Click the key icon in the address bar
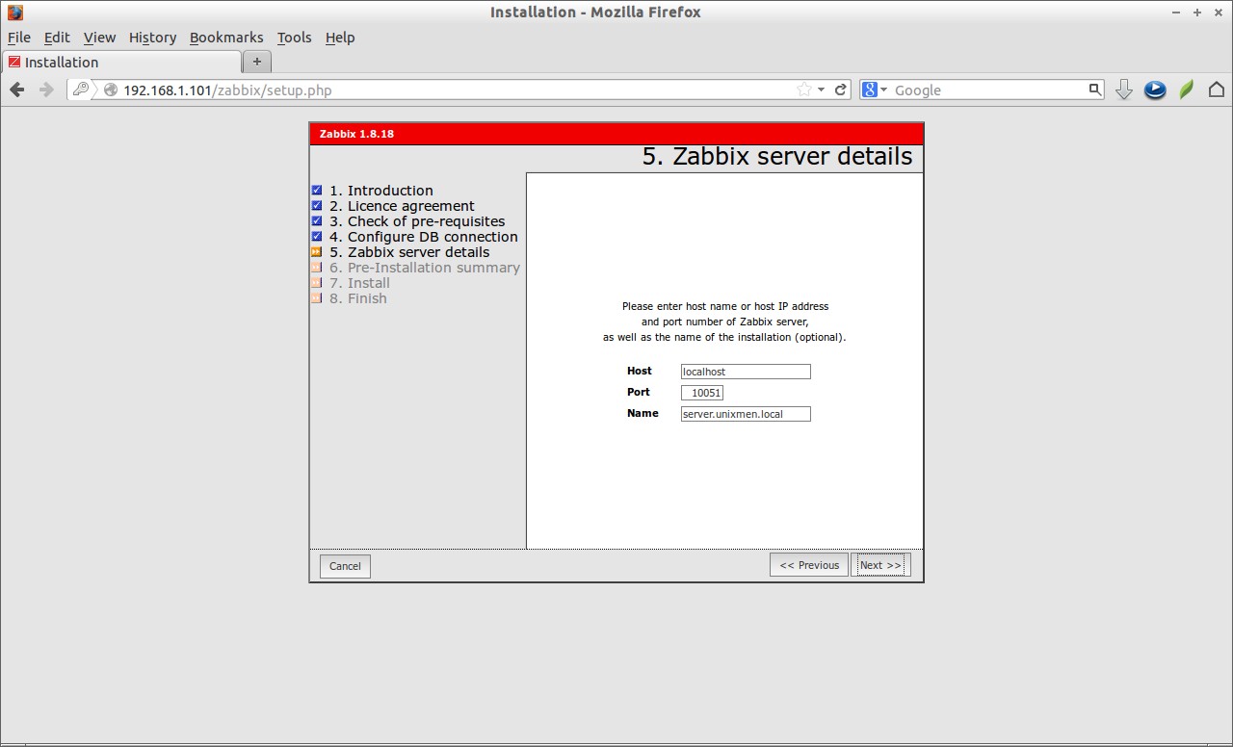 (x=81, y=90)
